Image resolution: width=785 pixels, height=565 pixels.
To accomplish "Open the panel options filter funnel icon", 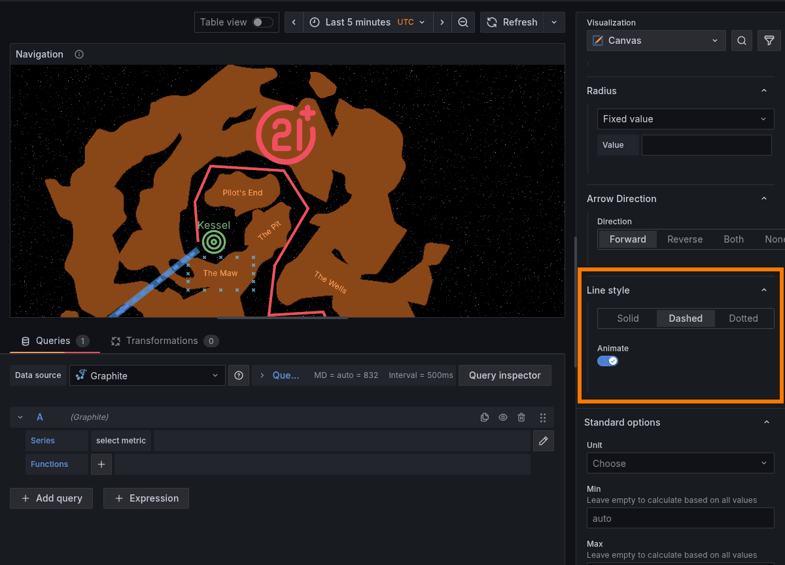I will pyautogui.click(x=769, y=40).
